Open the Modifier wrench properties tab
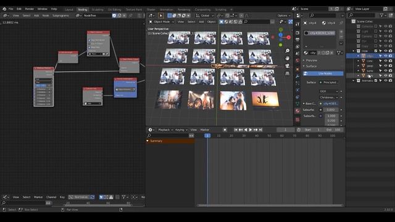Viewport: 395px width, 222px height. click(297, 76)
